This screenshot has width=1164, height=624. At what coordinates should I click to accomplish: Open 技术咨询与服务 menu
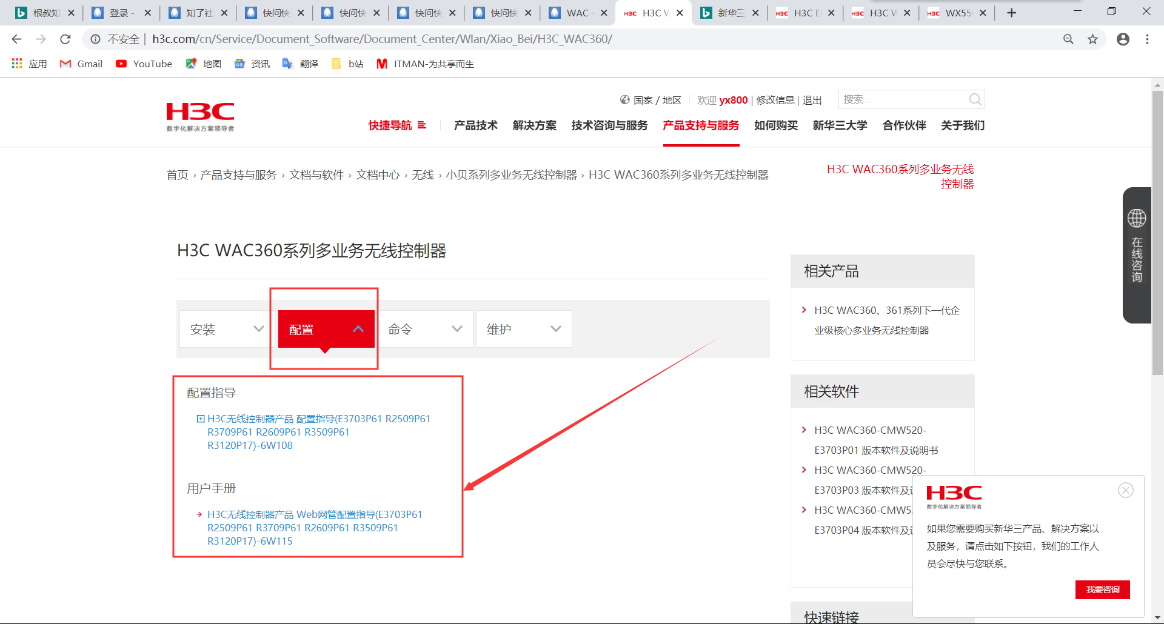point(610,125)
